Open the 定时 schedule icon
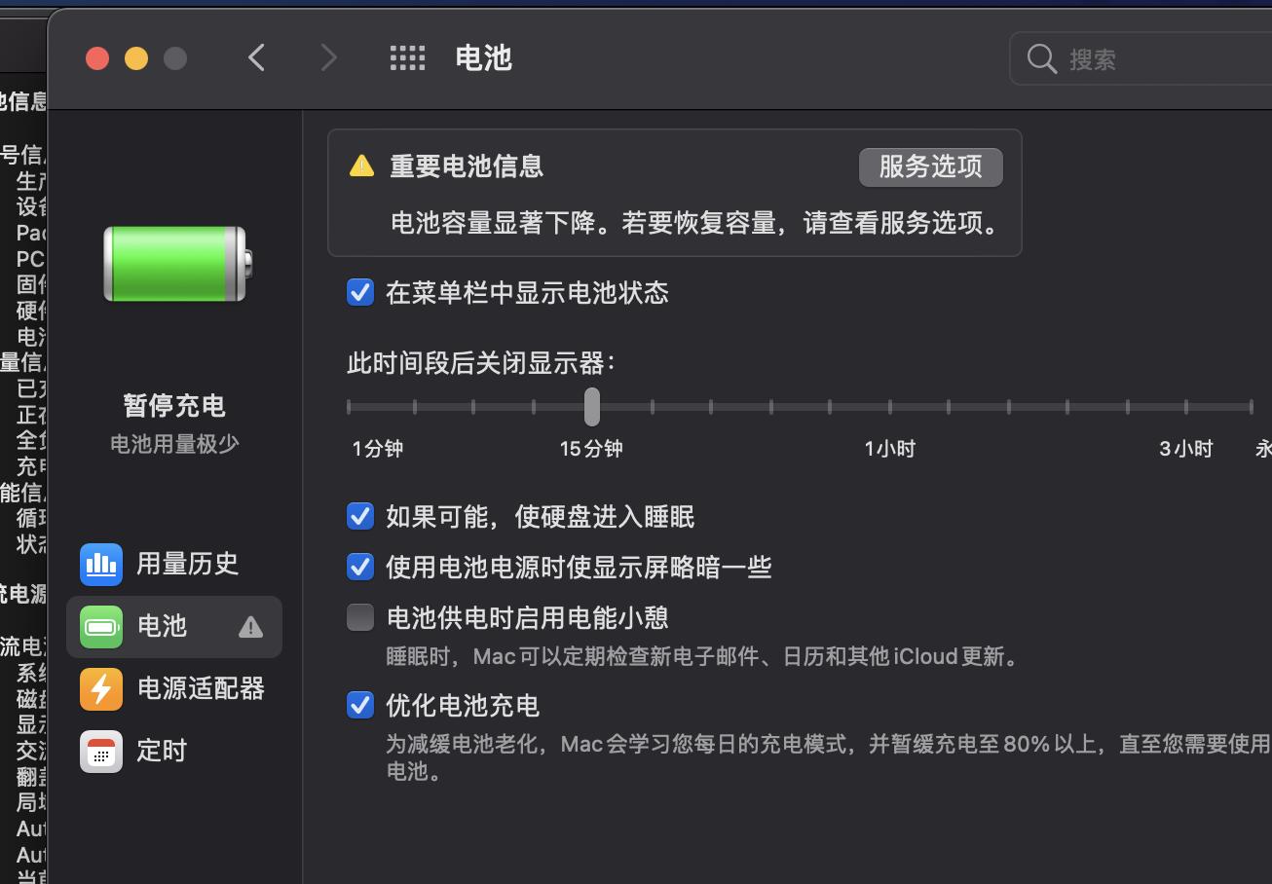The height and width of the screenshot is (884, 1272). (x=101, y=751)
